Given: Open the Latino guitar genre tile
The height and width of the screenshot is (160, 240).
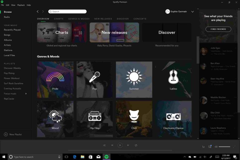Looking at the screenshot, I should (x=173, y=80).
